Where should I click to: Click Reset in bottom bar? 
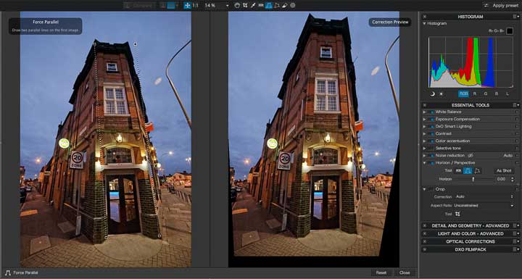click(x=381, y=272)
